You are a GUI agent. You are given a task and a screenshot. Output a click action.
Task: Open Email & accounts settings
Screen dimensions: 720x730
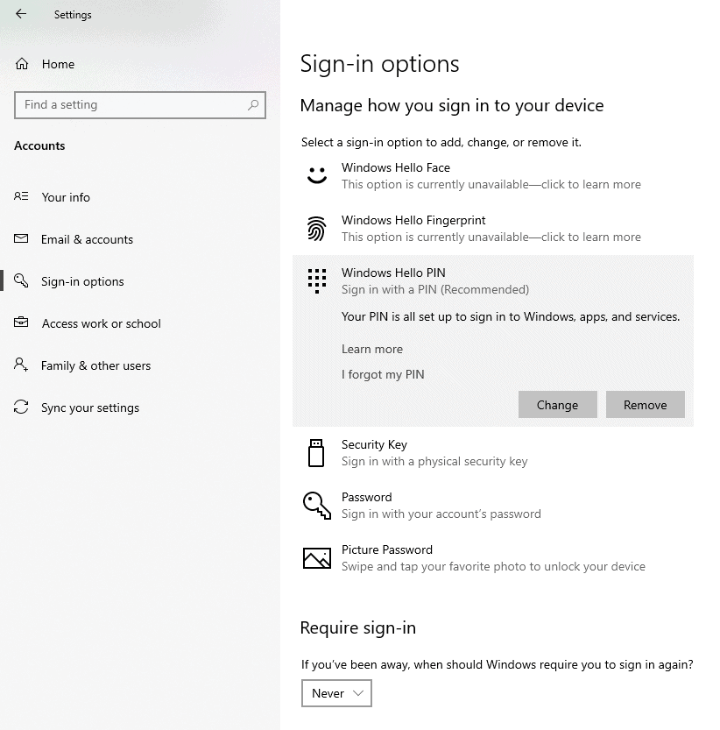click(x=88, y=239)
